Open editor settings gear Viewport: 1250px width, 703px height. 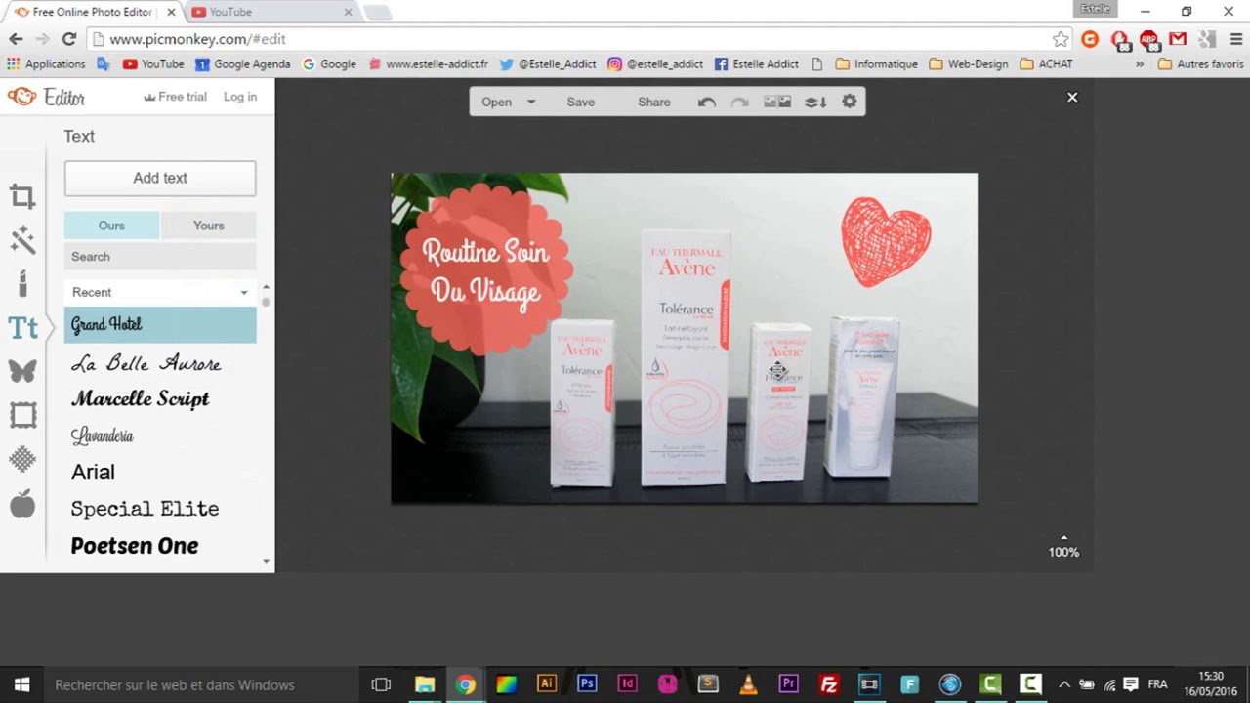pyautogui.click(x=850, y=102)
